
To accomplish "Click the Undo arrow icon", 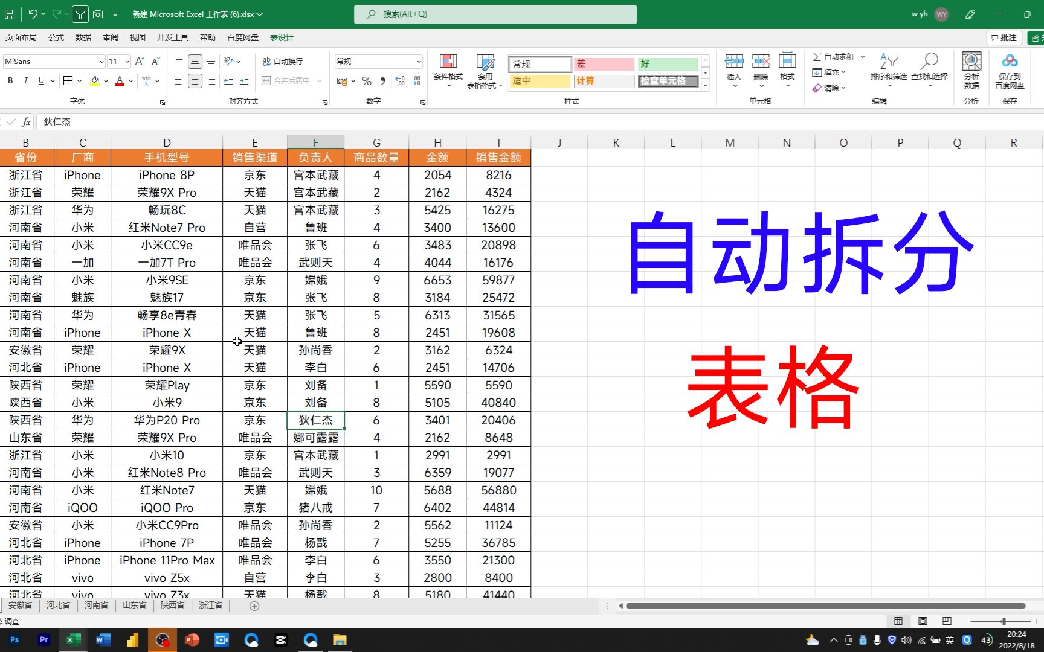I will [33, 14].
